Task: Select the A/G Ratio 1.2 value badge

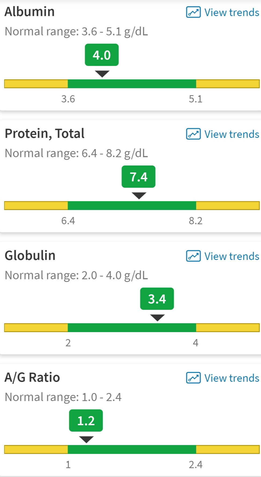Action: click(x=86, y=420)
